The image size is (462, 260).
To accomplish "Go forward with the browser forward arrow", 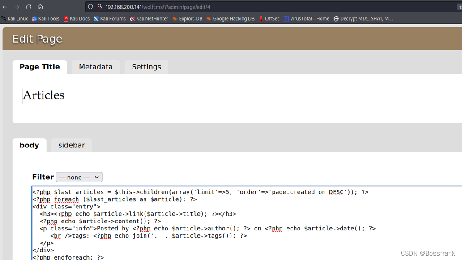I will [x=17, y=7].
